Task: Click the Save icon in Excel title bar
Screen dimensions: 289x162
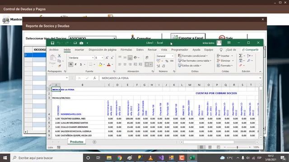Action: [52, 43]
